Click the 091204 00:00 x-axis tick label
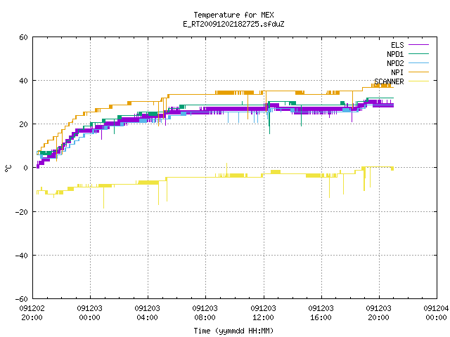Screen dimensions: 450x337 click(x=436, y=313)
